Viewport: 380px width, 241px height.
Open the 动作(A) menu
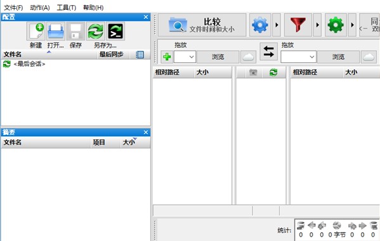point(40,8)
